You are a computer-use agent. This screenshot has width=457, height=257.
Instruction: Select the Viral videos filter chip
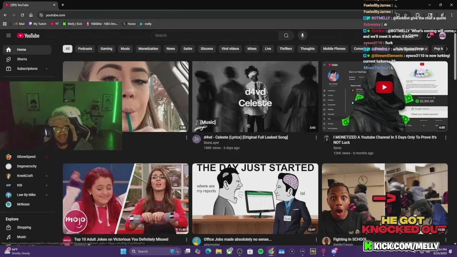click(x=230, y=49)
